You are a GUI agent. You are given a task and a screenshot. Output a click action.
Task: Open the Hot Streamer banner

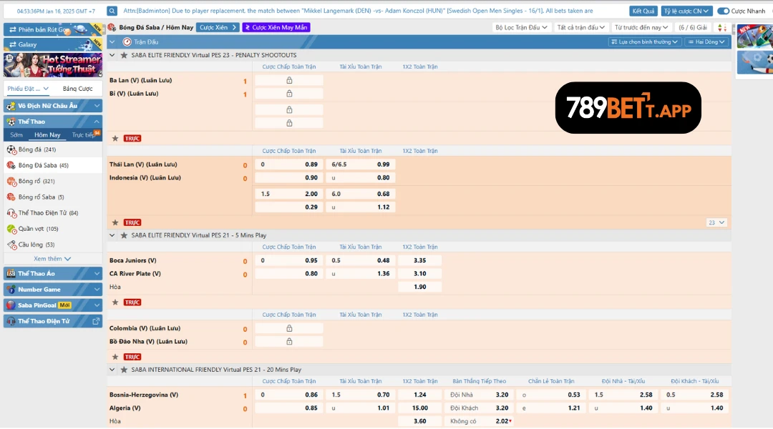tap(53, 64)
